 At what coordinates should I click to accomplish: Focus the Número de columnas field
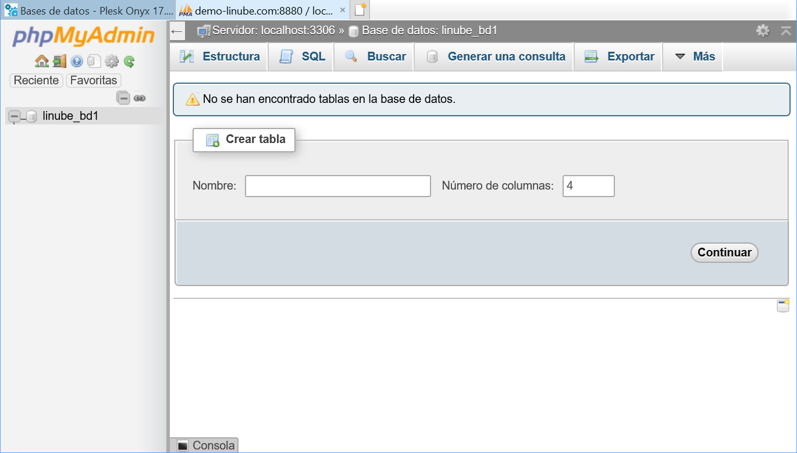[589, 186]
